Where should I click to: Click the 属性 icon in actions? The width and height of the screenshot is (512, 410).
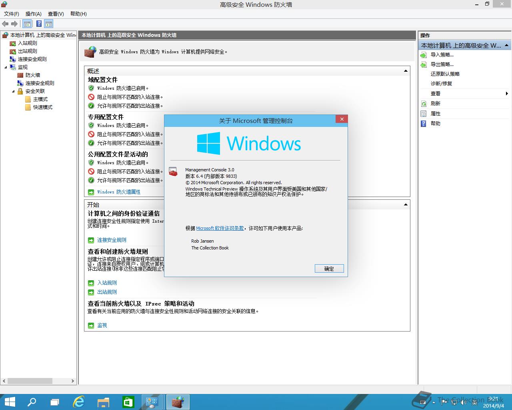(x=424, y=114)
